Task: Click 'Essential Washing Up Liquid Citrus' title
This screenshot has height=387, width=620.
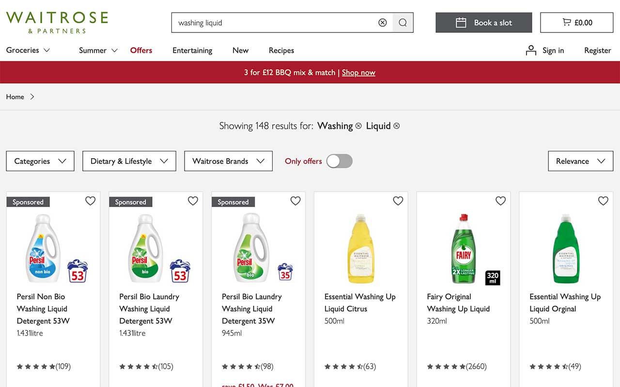Action: pyautogui.click(x=360, y=303)
